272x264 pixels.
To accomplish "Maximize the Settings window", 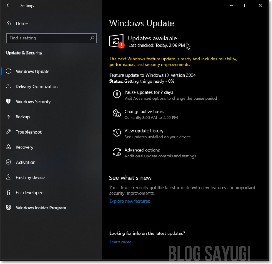I will (246, 5).
